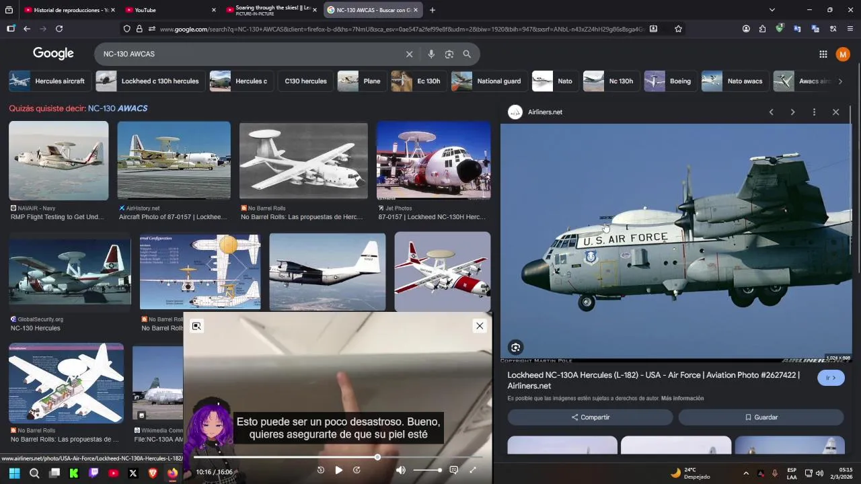The image size is (861, 484).
Task: Make the picture-in-picture video fullscreen
Action: [x=472, y=471]
